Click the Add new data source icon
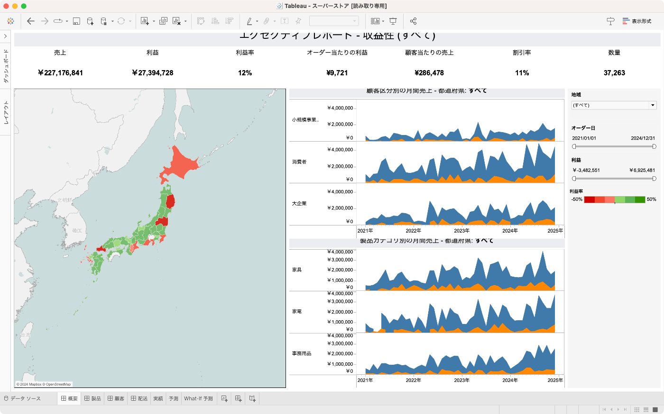The width and height of the screenshot is (664, 414). click(x=90, y=21)
